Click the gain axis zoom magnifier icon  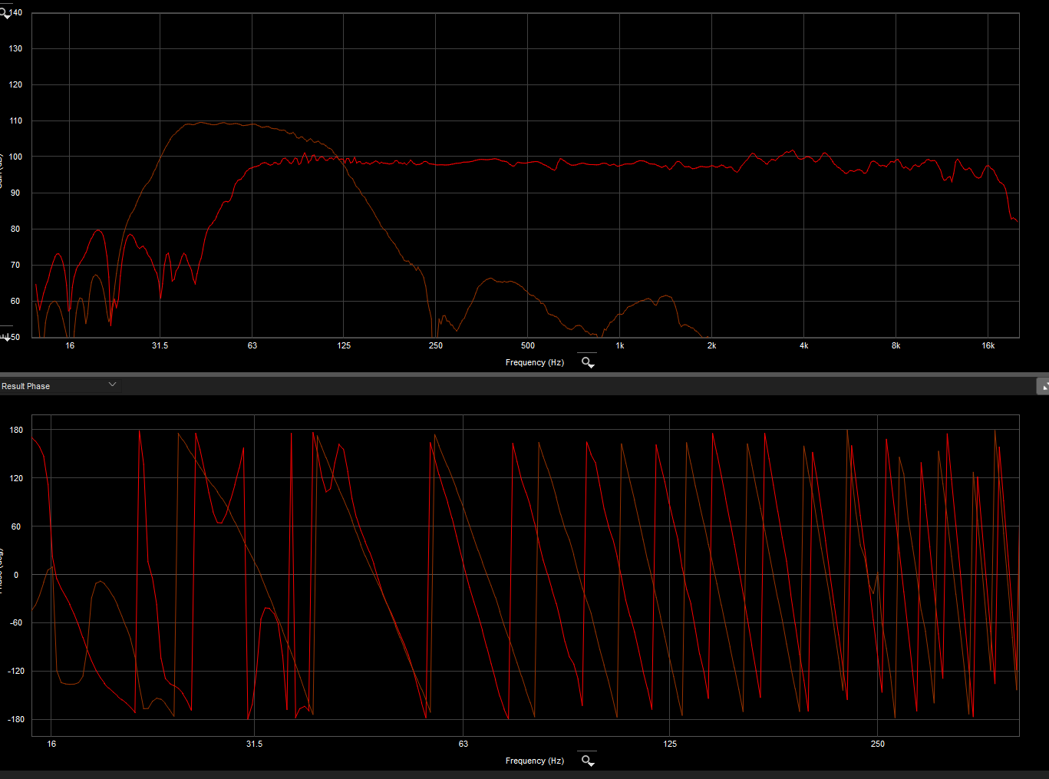point(4,13)
